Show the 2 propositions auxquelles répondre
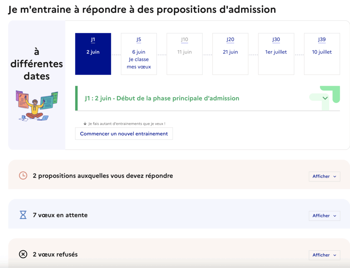 (324, 176)
